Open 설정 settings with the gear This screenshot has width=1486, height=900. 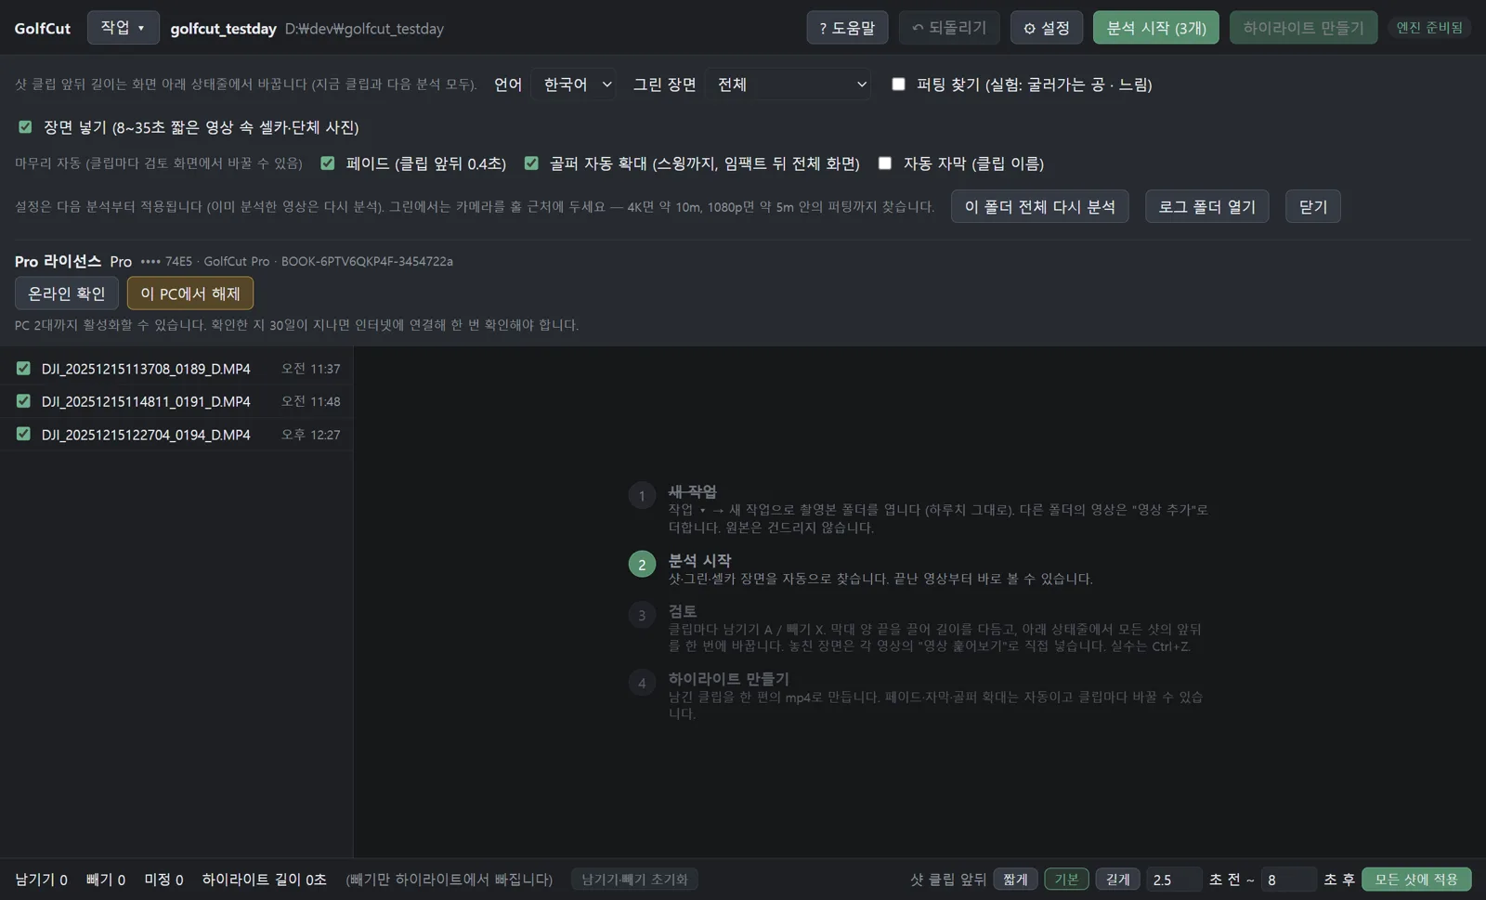(1047, 28)
